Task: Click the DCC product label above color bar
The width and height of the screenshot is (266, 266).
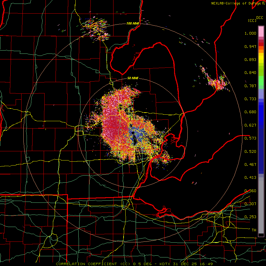Action: pyautogui.click(x=259, y=18)
